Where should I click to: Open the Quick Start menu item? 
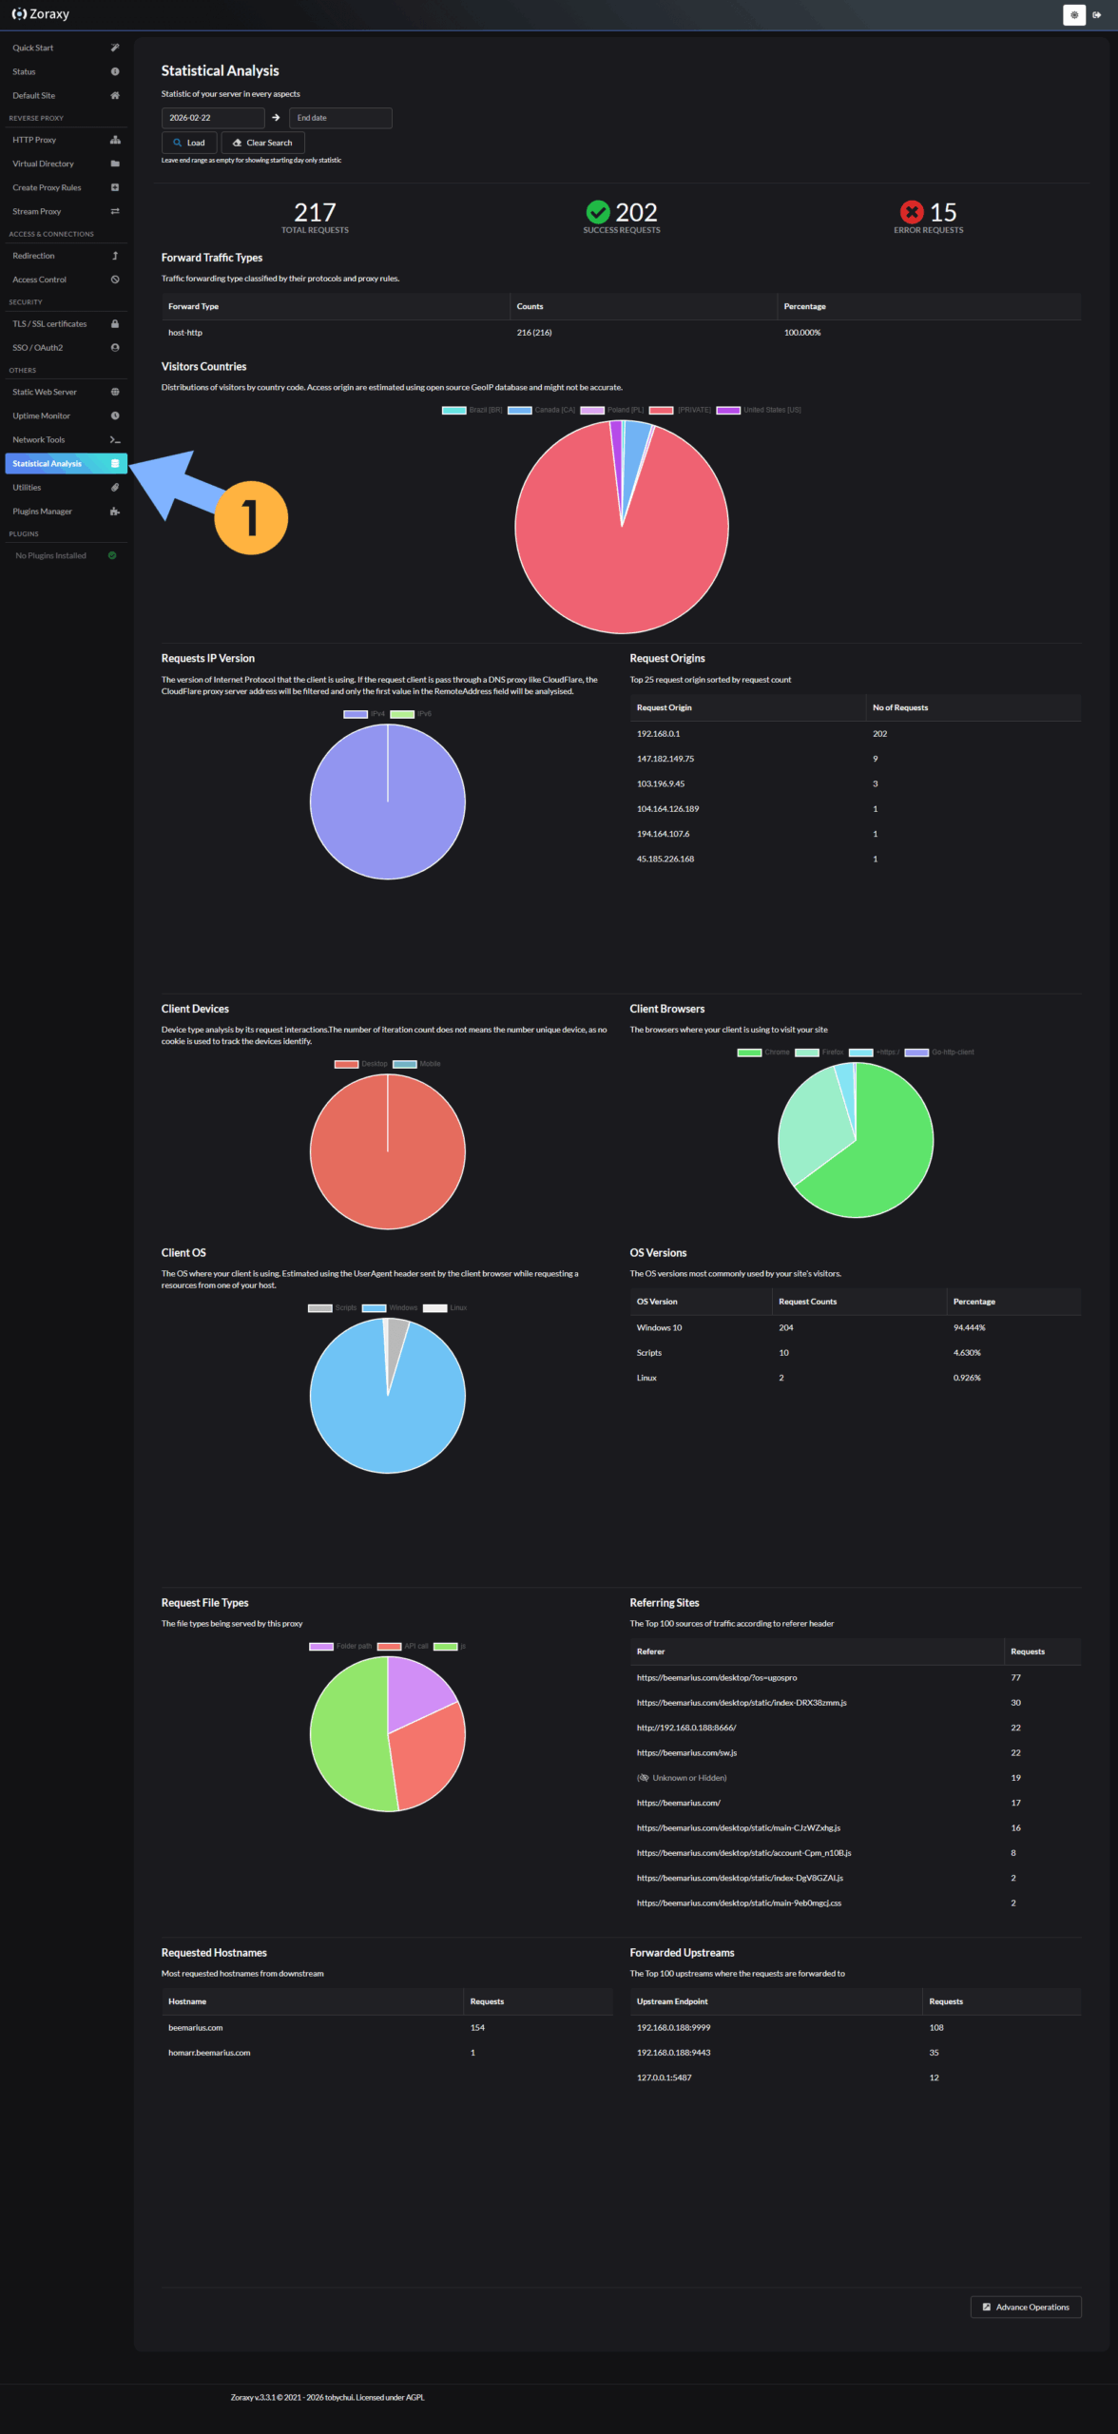click(33, 48)
